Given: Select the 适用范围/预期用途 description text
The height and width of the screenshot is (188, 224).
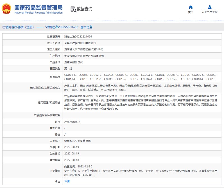Looking at the screenshot, I should [141, 102].
